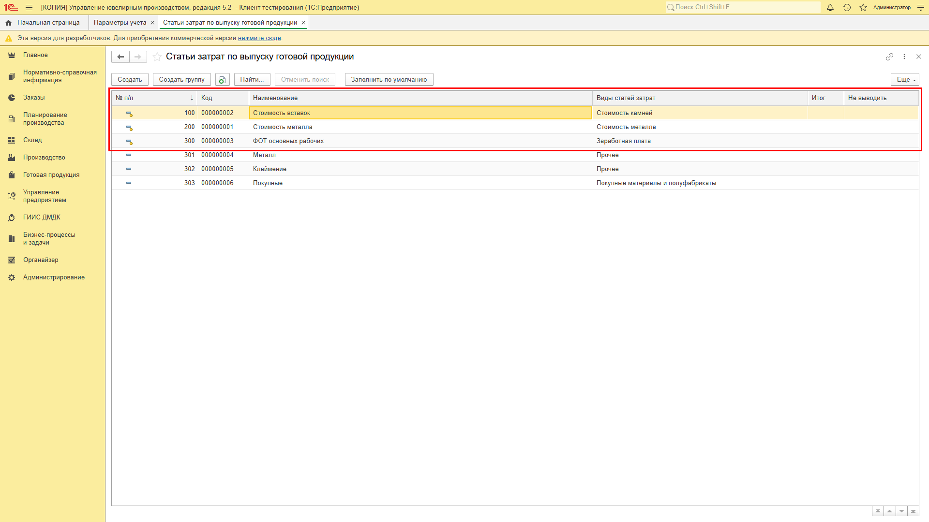This screenshot has height=522, width=929.
Task: Click the Наименование column header
Action: point(420,98)
